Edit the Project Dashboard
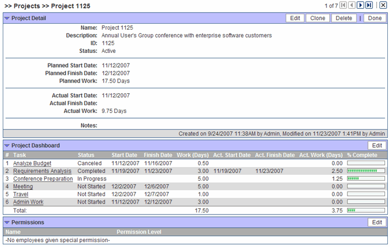 pos(377,146)
